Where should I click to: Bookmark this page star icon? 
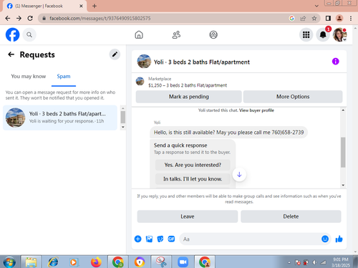pos(314,18)
